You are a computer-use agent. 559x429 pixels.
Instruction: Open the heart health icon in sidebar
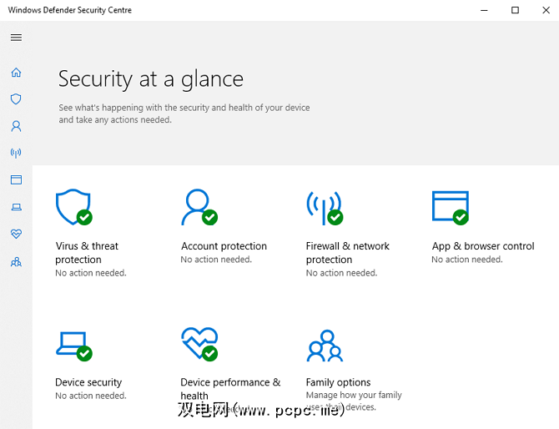16,234
